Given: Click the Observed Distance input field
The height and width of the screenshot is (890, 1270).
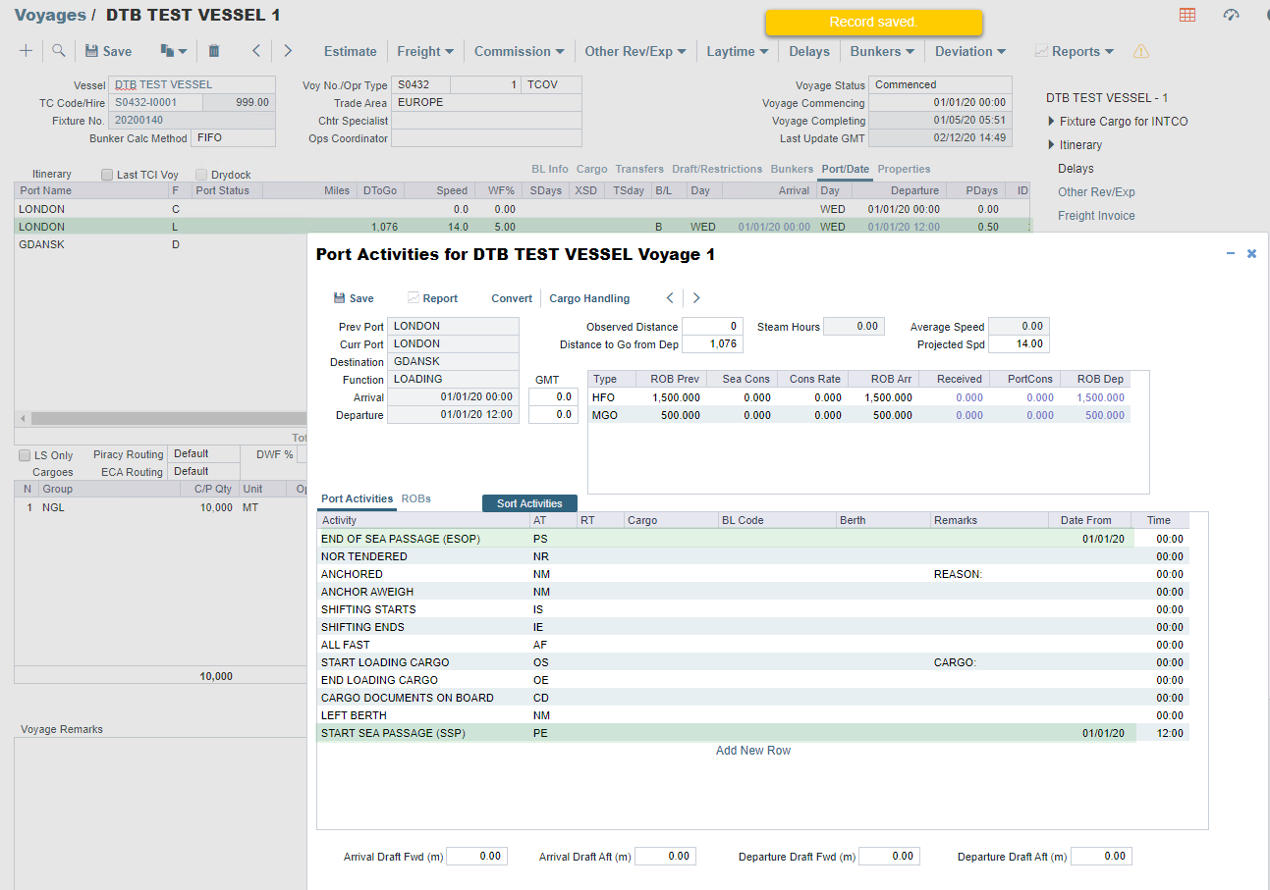Looking at the screenshot, I should [712, 327].
